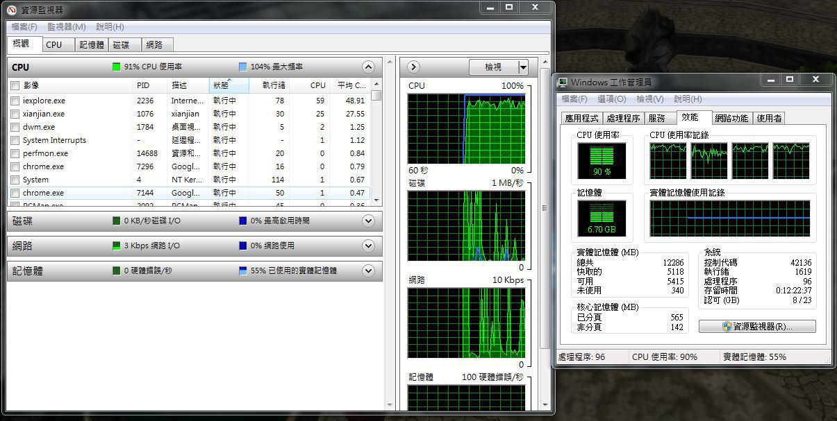Image resolution: width=837 pixels, height=421 pixels.
Task: Click the Windows Task Manager title bar icon
Action: point(563,83)
